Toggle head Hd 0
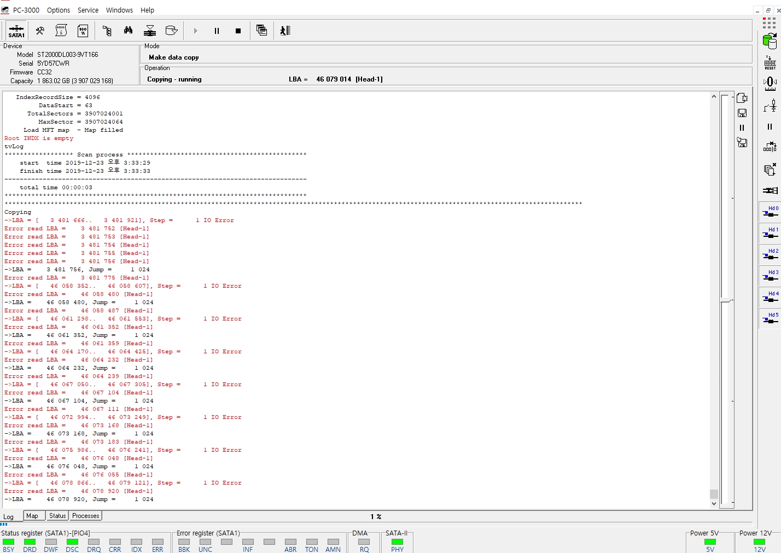Image resolution: width=781 pixels, height=553 pixels. point(771,212)
